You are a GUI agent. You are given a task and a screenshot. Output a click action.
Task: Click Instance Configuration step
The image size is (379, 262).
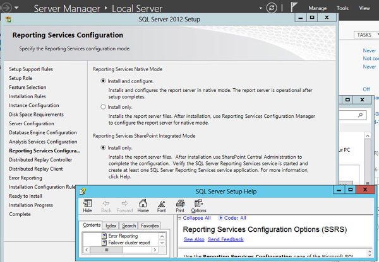(34, 105)
